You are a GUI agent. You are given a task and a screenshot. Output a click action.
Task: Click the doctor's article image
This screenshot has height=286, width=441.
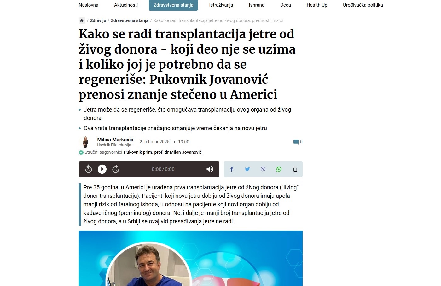click(x=191, y=258)
